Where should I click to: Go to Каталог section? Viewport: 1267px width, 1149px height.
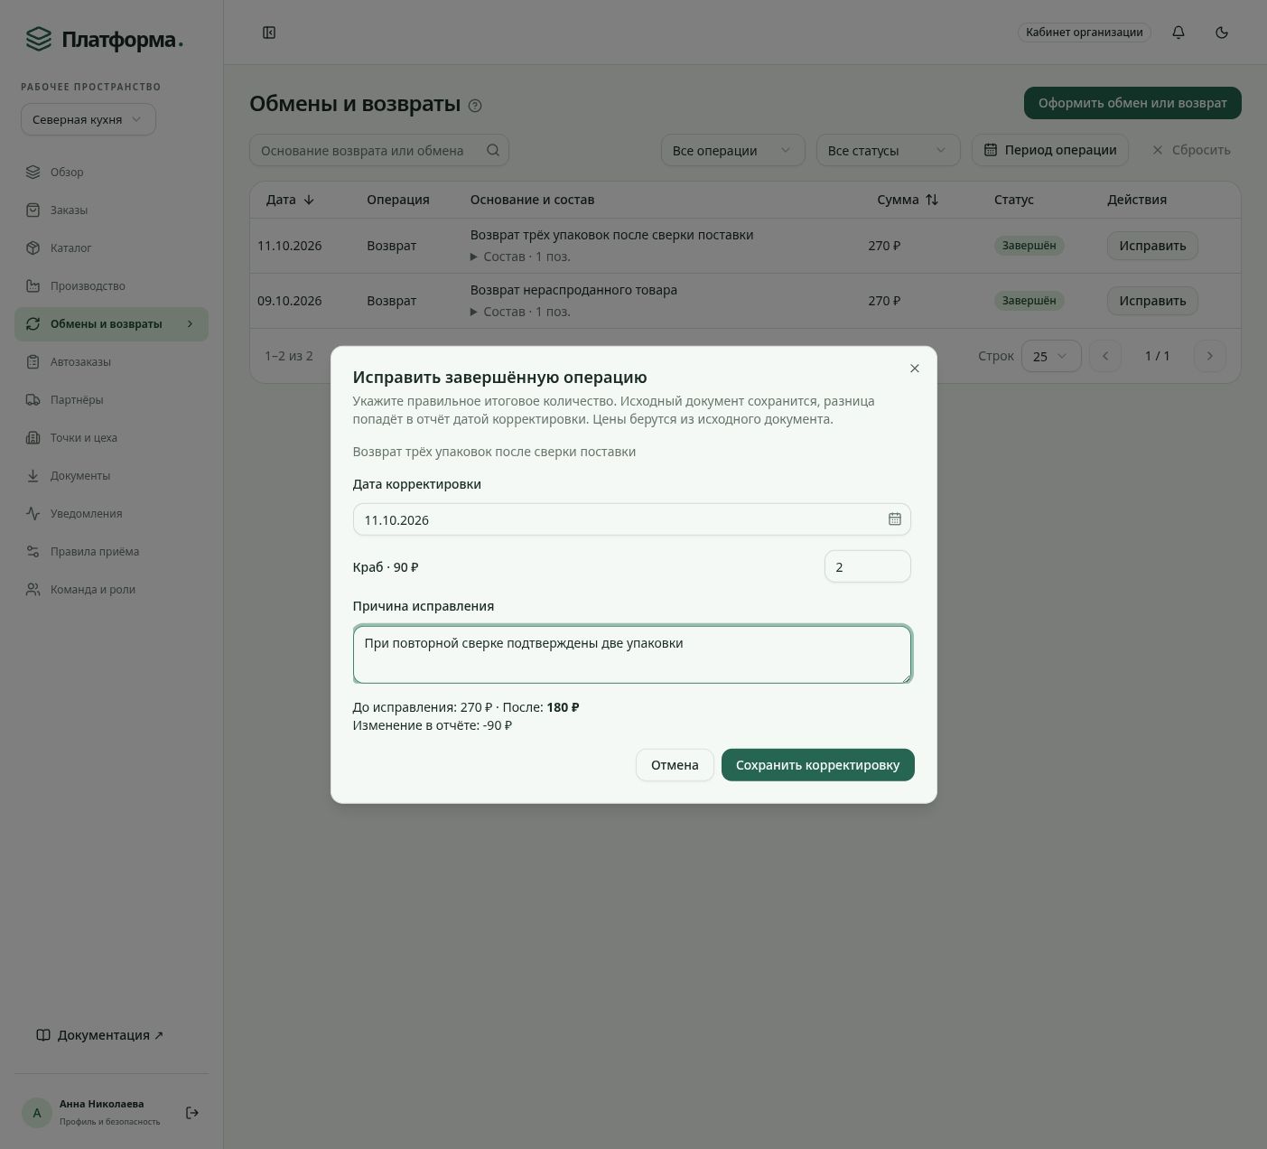tap(111, 248)
